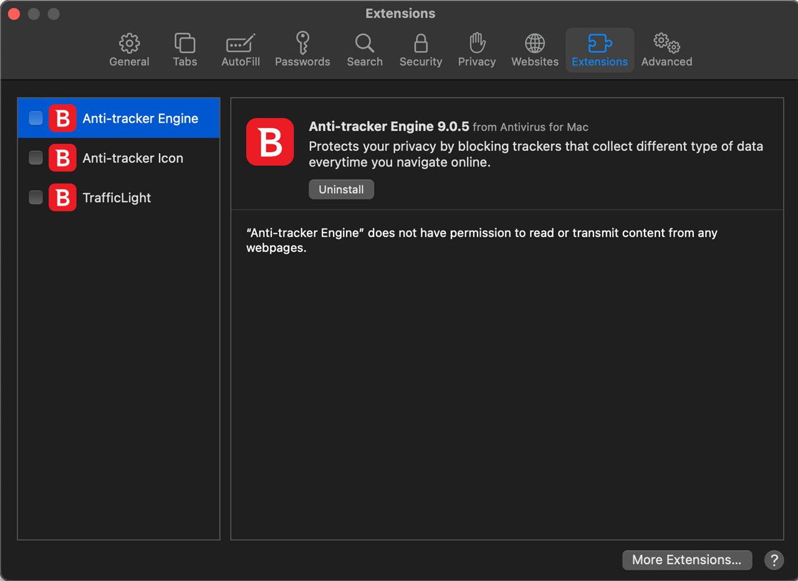Click the permission notice about reading webpages
Image resolution: width=798 pixels, height=581 pixels.
click(482, 240)
